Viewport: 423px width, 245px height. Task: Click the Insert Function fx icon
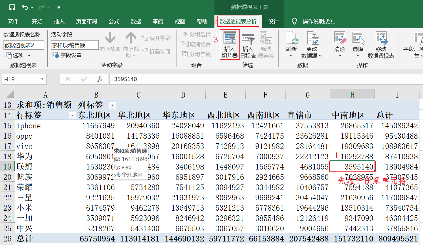pos(100,79)
